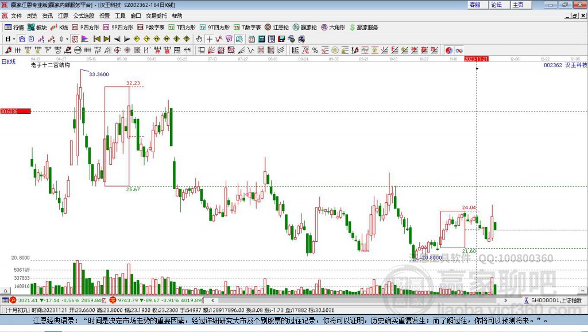Click the 2023-11-21 red date marker
The width and height of the screenshot is (588, 332).
[476, 59]
